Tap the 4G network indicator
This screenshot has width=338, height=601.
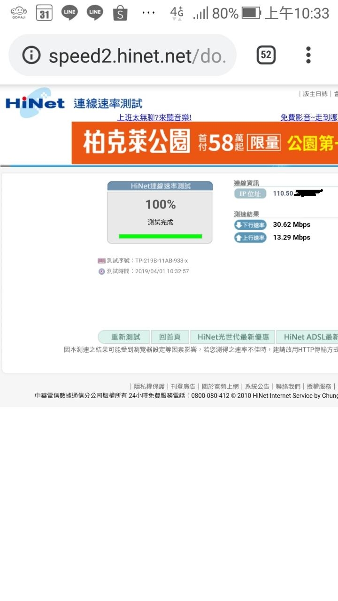coord(177,13)
